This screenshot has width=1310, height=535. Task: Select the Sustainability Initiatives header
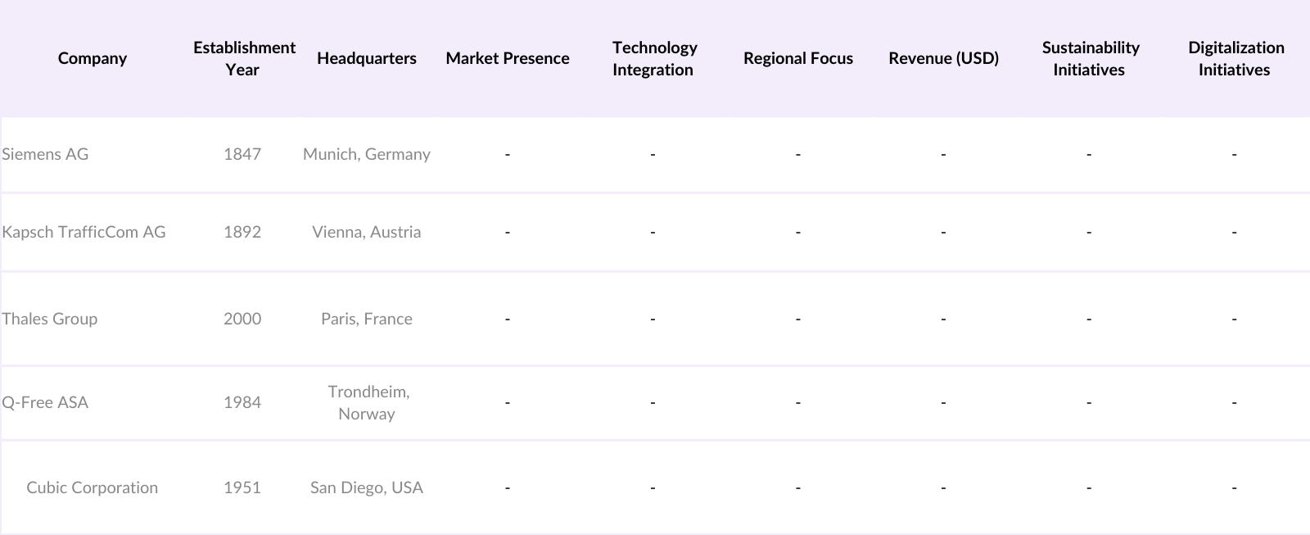(1089, 58)
